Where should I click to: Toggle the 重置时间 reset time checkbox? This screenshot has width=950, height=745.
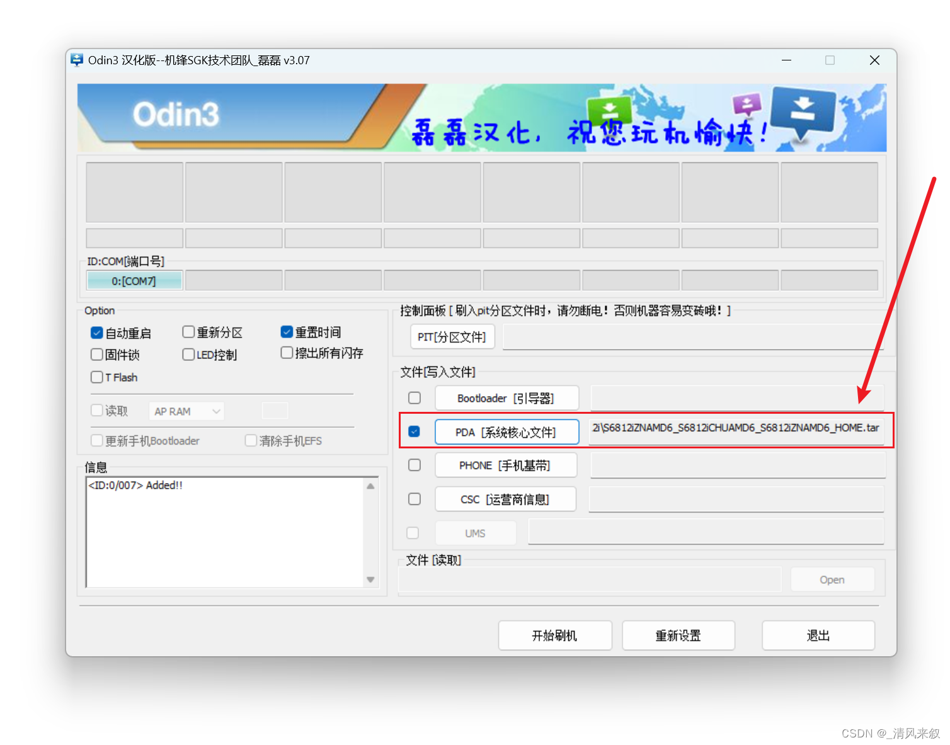pyautogui.click(x=287, y=332)
